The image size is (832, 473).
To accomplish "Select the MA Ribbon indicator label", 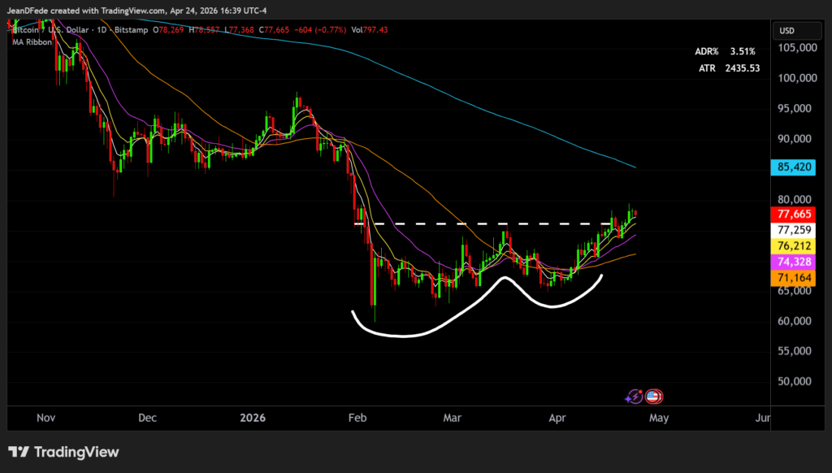I will tap(32, 41).
